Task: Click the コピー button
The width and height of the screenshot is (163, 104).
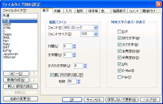Action: (x=16, y=74)
